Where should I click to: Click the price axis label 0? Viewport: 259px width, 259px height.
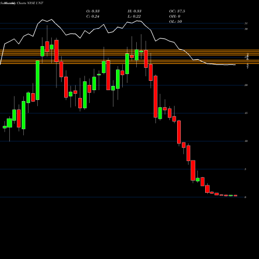coord(245,197)
